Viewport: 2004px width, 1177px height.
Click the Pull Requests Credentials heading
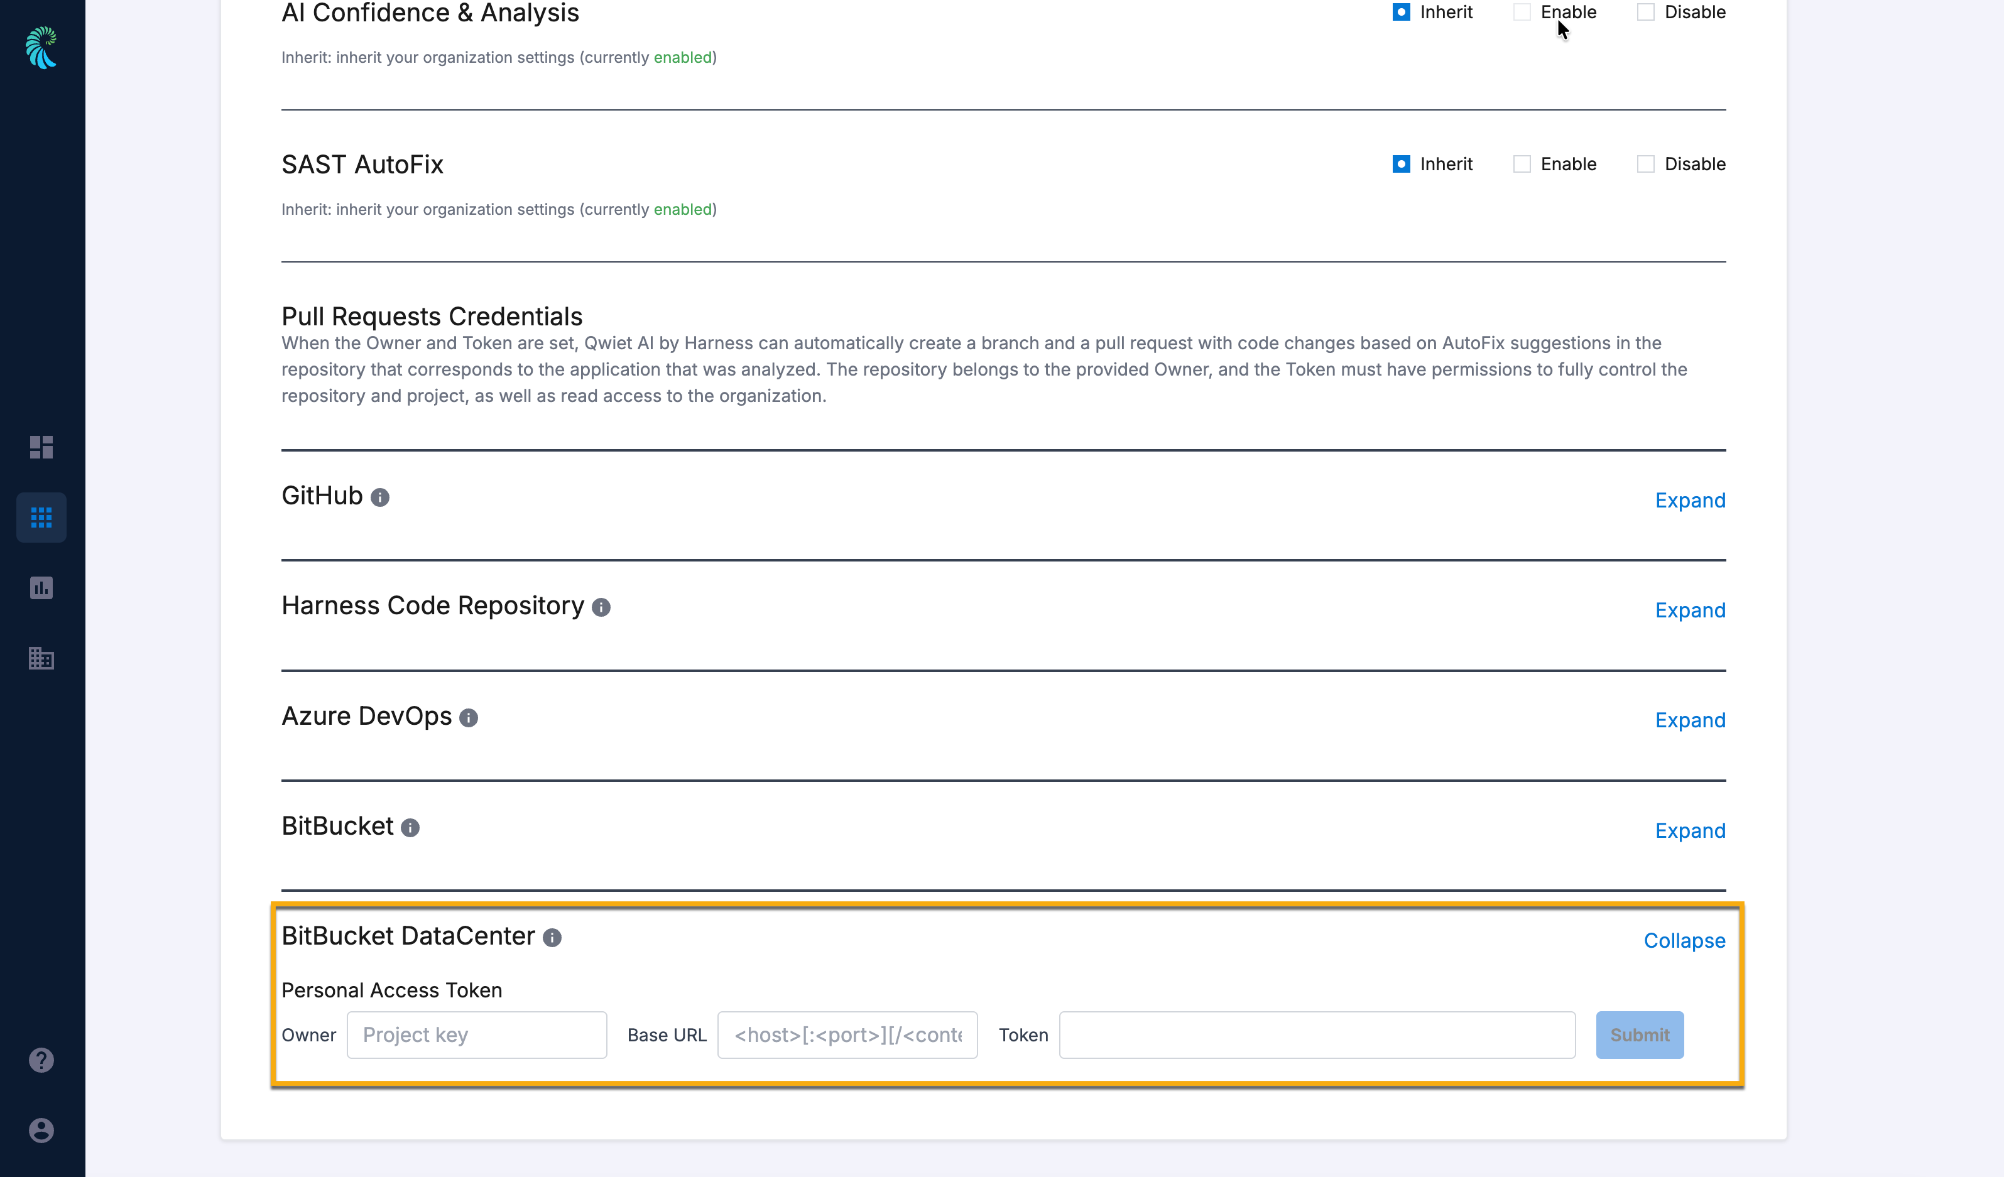coord(432,317)
